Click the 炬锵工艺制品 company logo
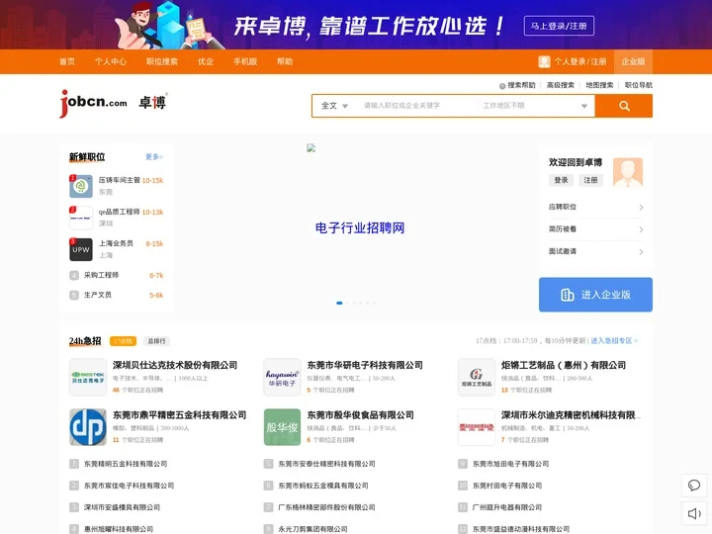The height and width of the screenshot is (534, 712). coord(477,378)
